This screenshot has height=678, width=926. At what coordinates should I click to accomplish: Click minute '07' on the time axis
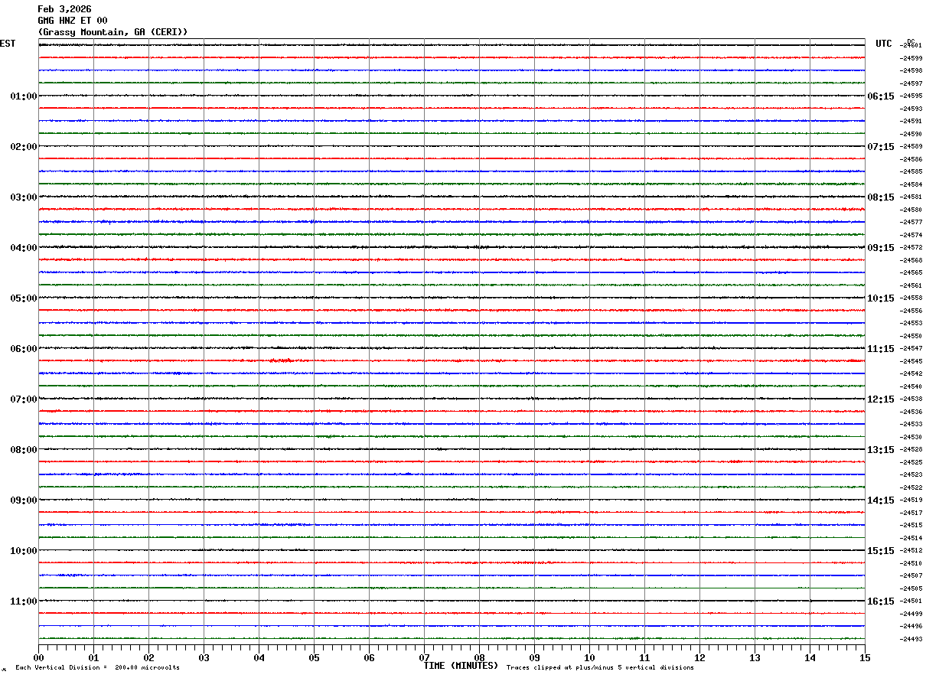424,657
